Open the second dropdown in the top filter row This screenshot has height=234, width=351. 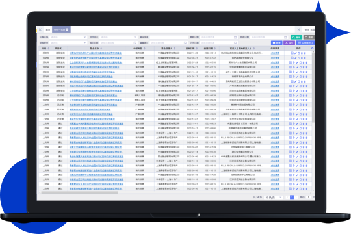pyautogui.click(x=118, y=38)
